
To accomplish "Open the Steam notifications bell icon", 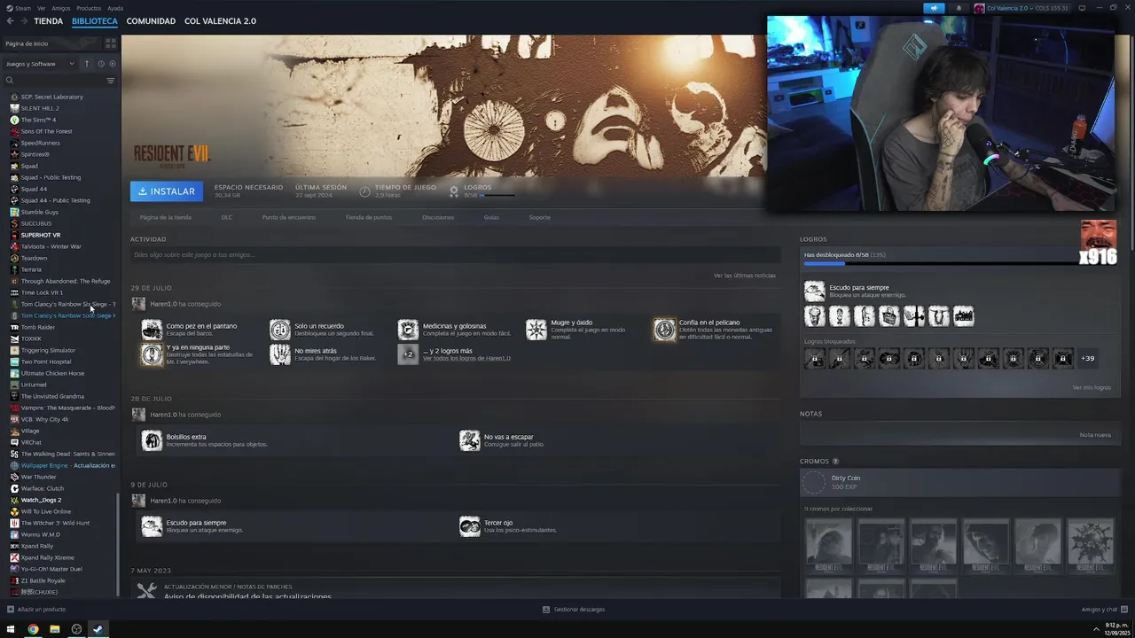I will (959, 8).
